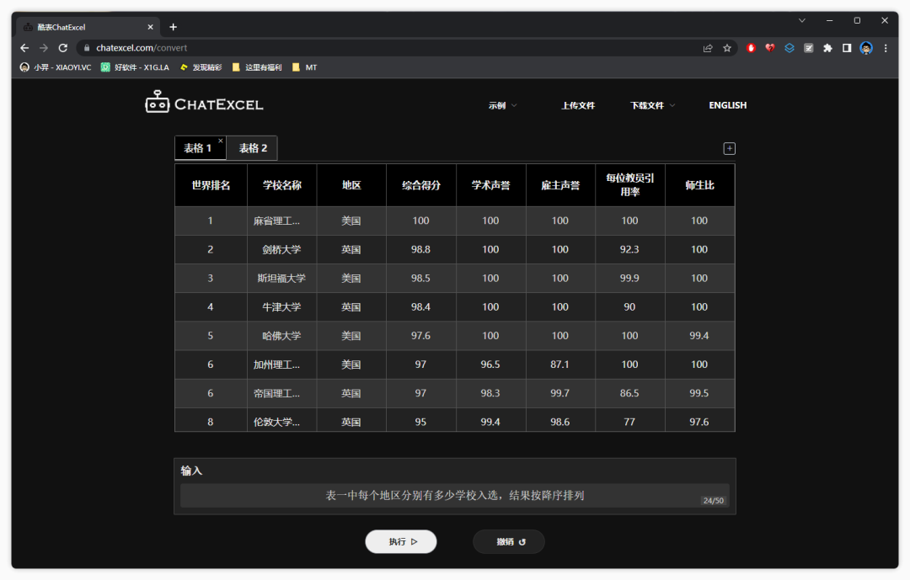Click the 撤销 undo button
The height and width of the screenshot is (580, 910).
tap(509, 542)
